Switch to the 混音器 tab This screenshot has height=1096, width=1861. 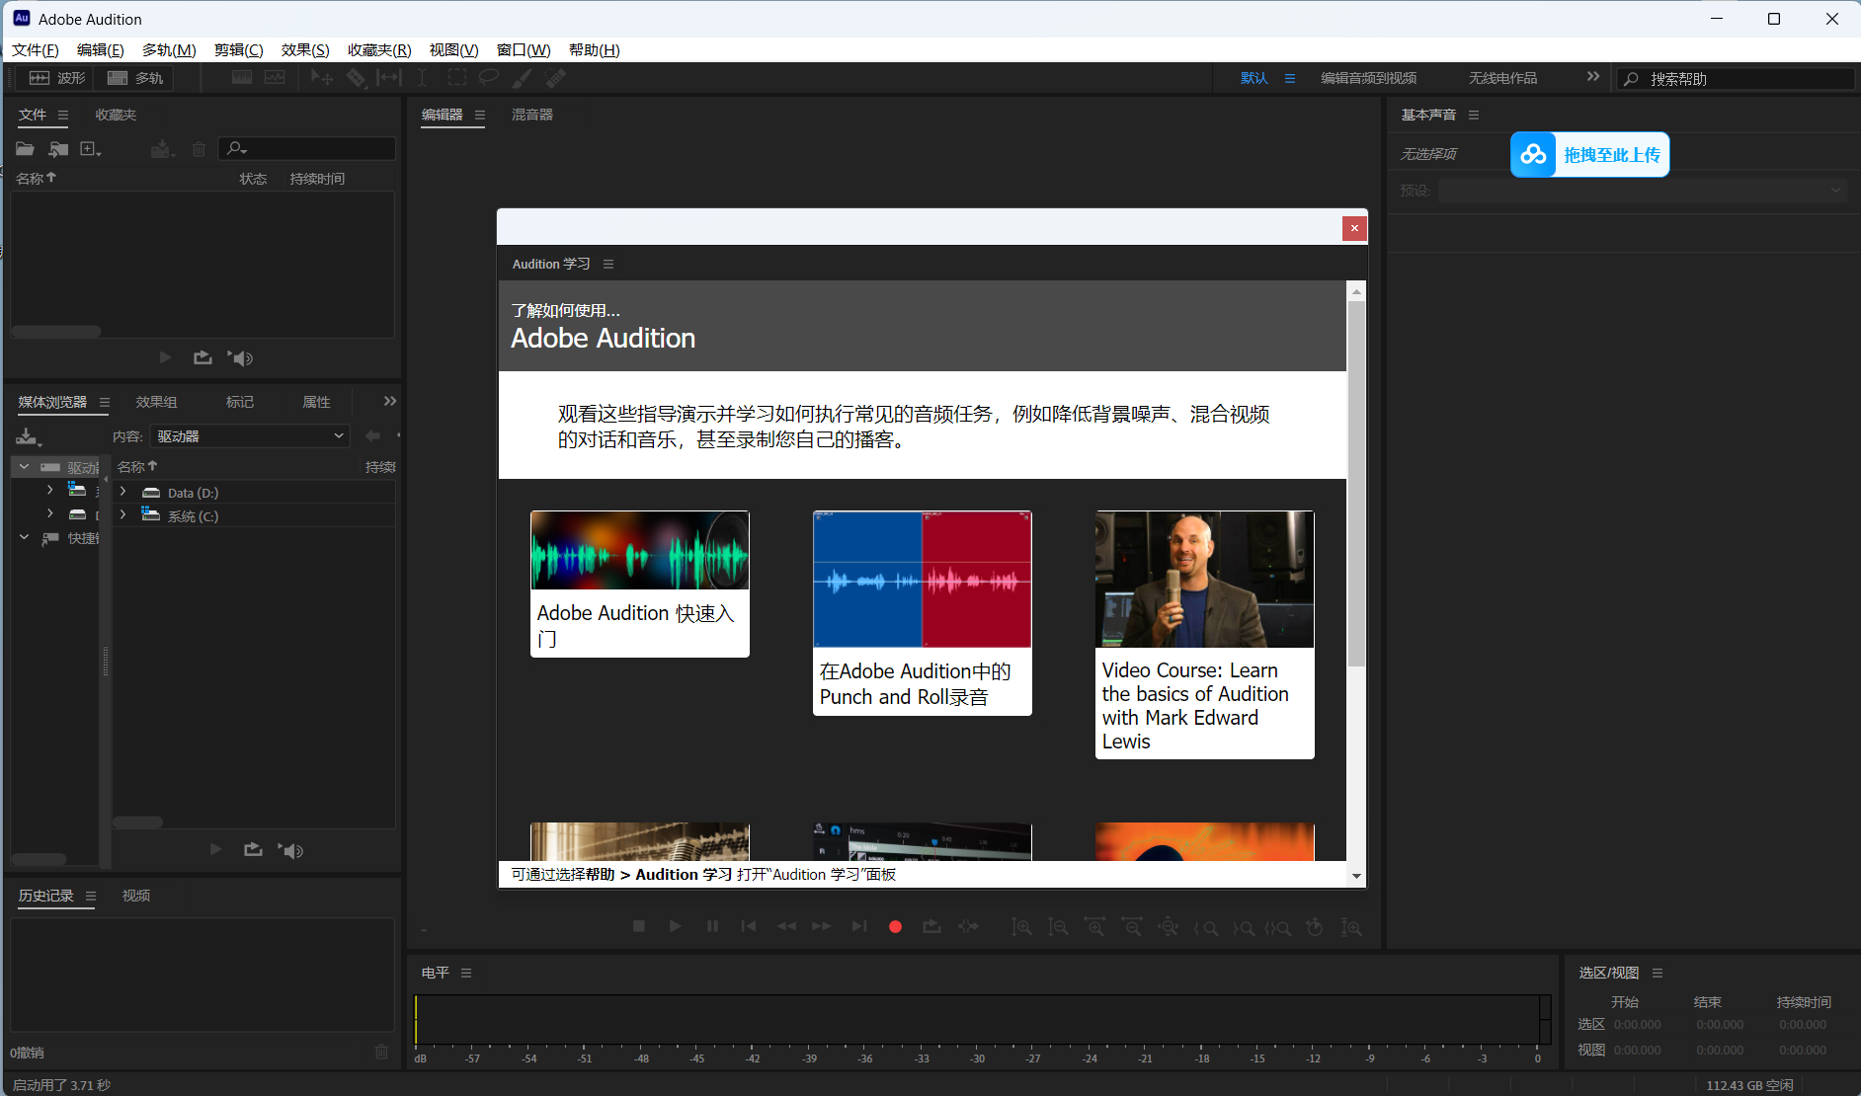(x=532, y=115)
